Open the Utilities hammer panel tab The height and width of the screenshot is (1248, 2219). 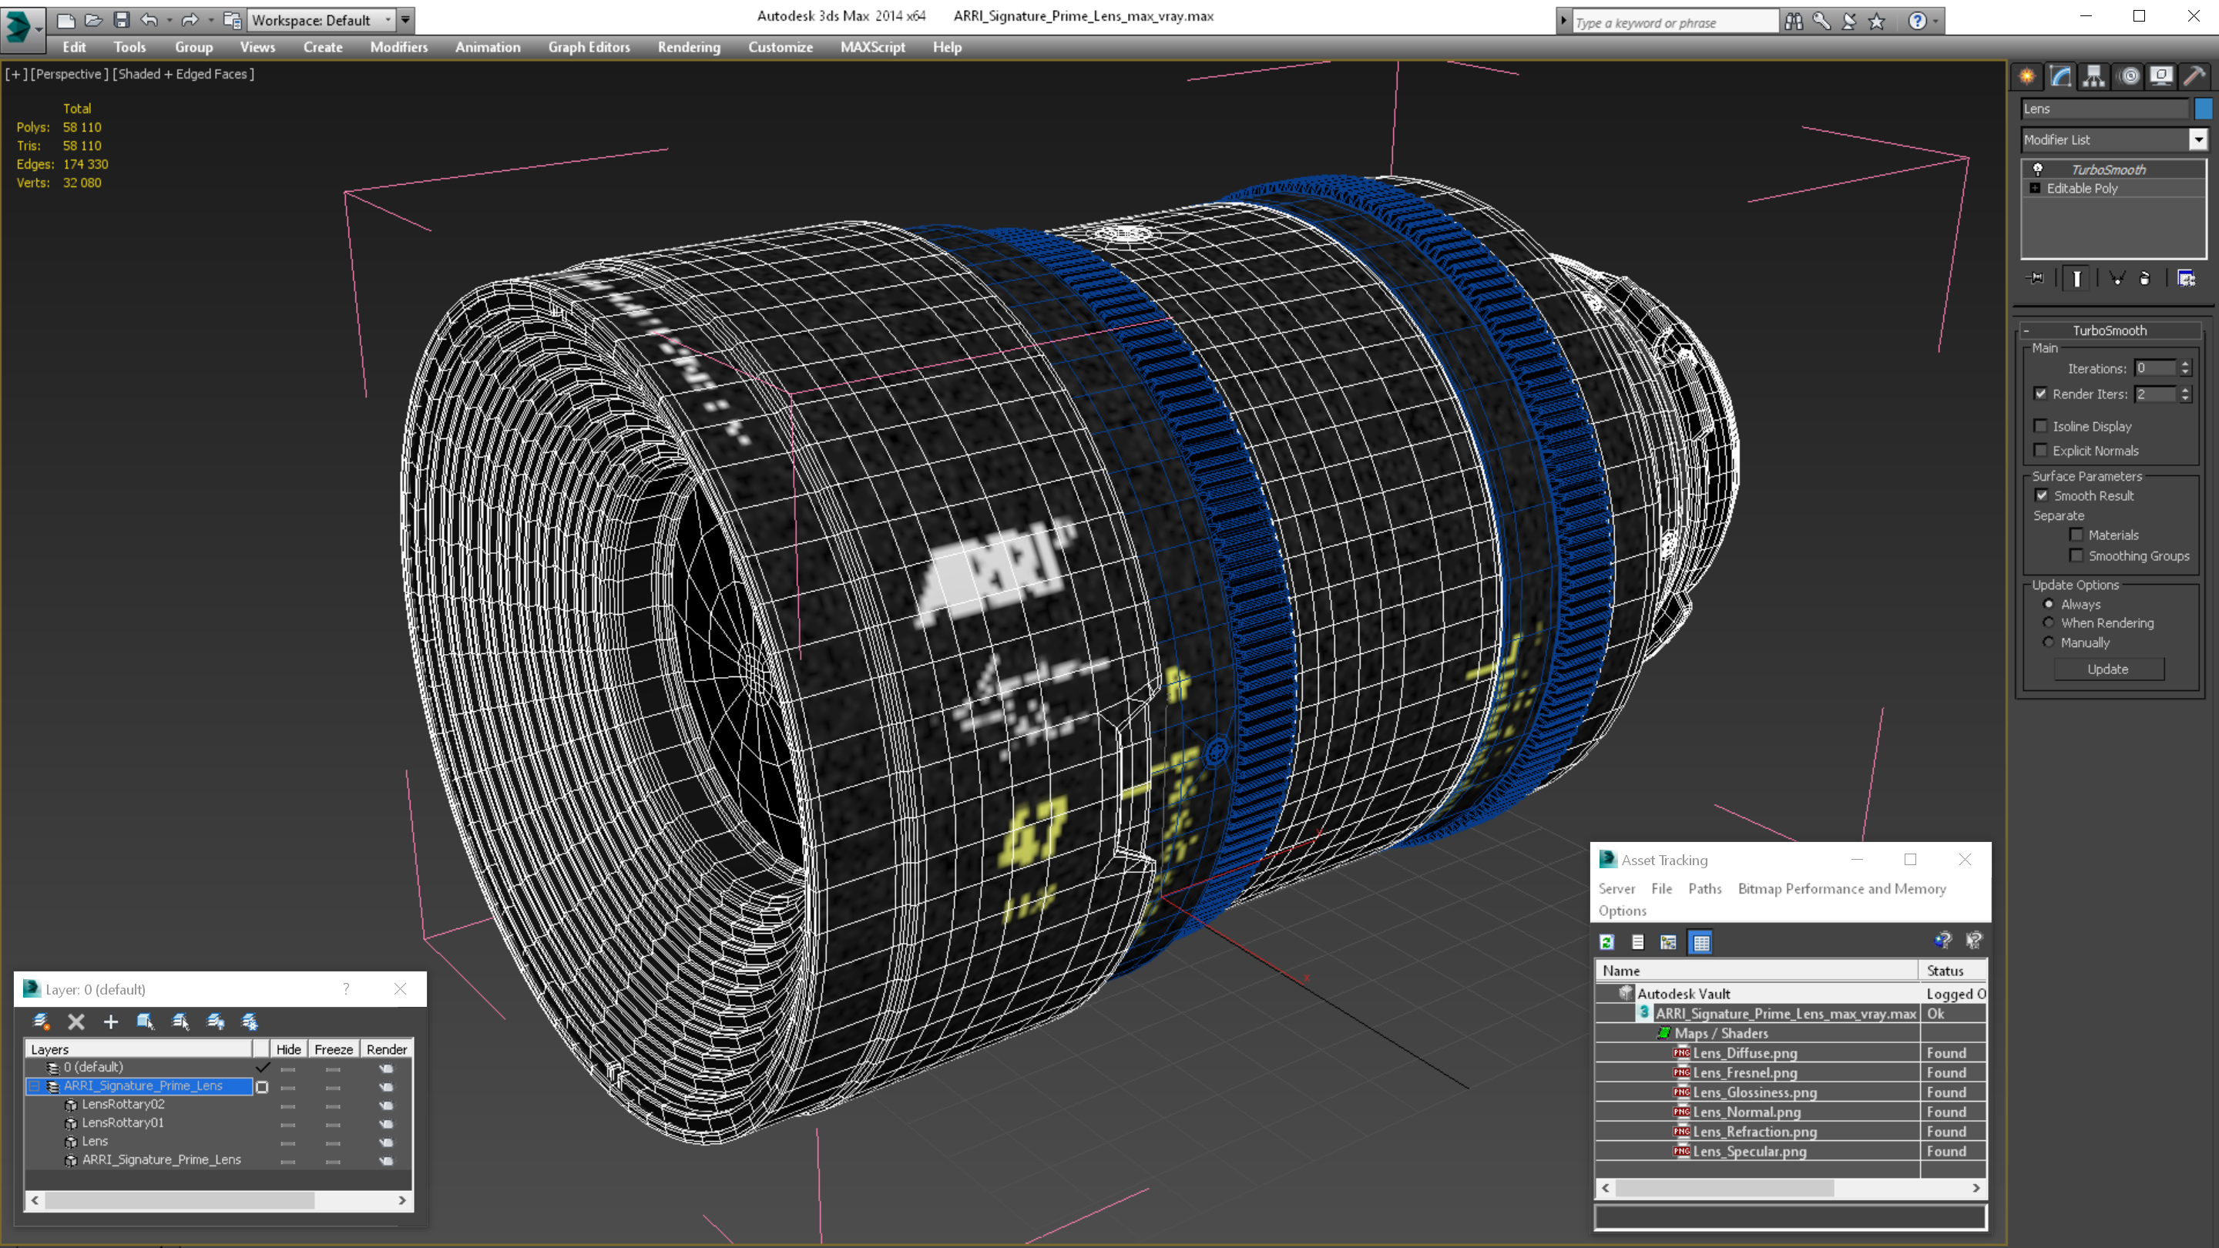coord(2194,77)
